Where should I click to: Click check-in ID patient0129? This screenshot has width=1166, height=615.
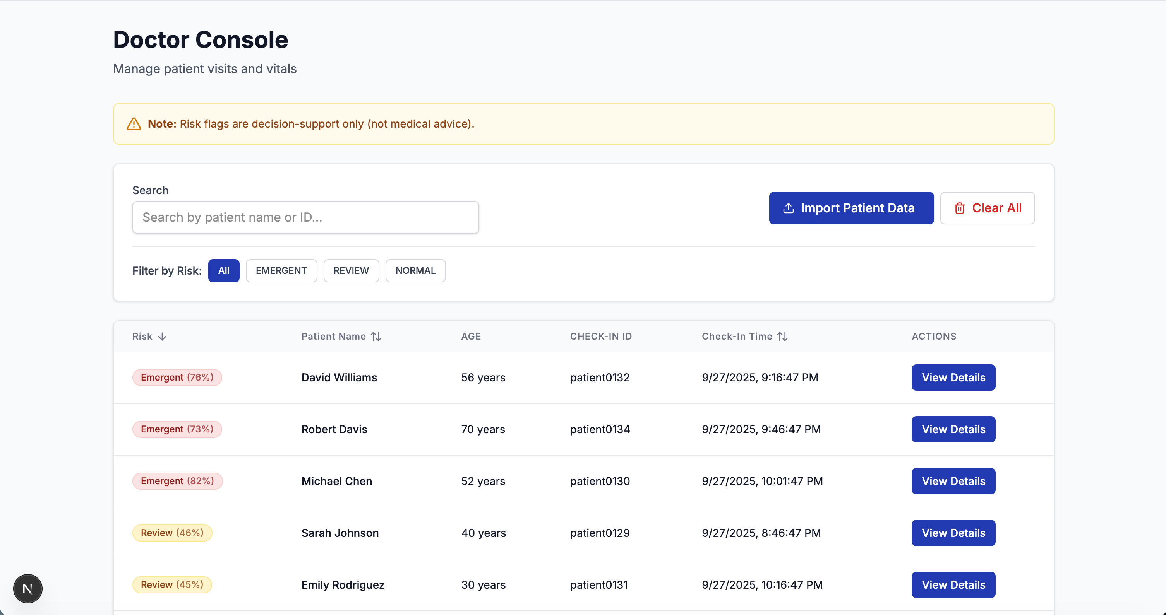pos(599,533)
